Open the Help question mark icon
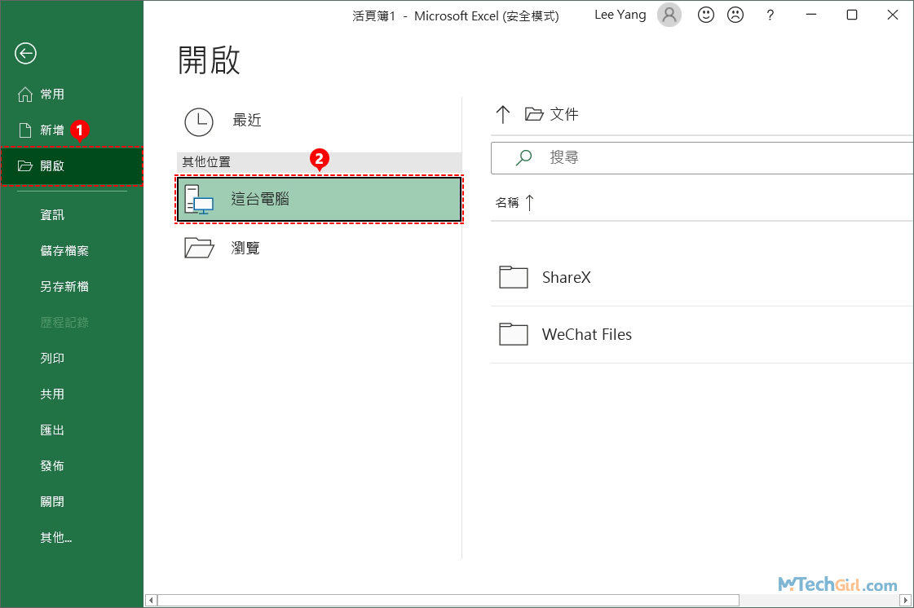914x608 pixels. pyautogui.click(x=770, y=15)
